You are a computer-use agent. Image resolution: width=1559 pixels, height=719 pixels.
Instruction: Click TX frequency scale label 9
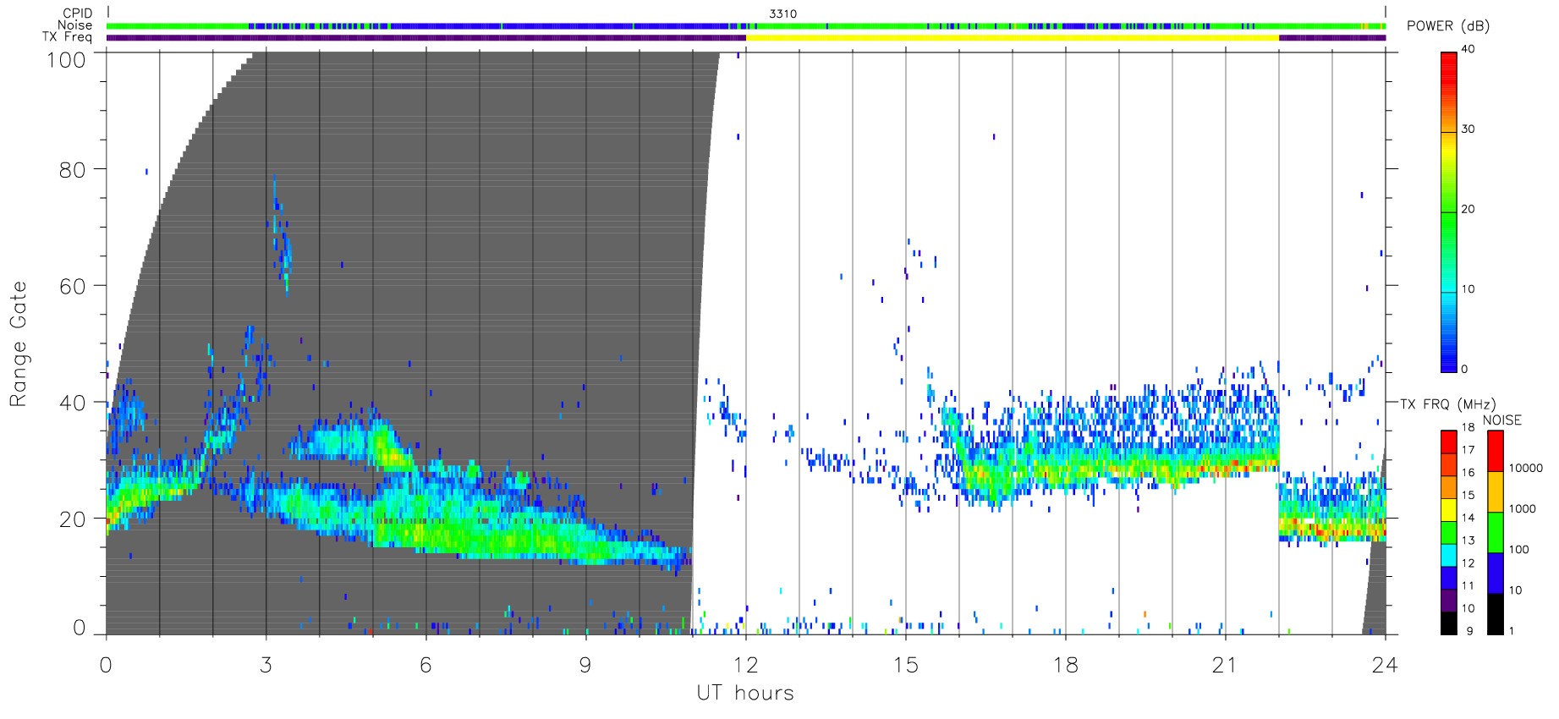coord(1469,631)
